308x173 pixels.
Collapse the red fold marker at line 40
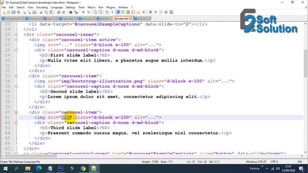coord(16,112)
